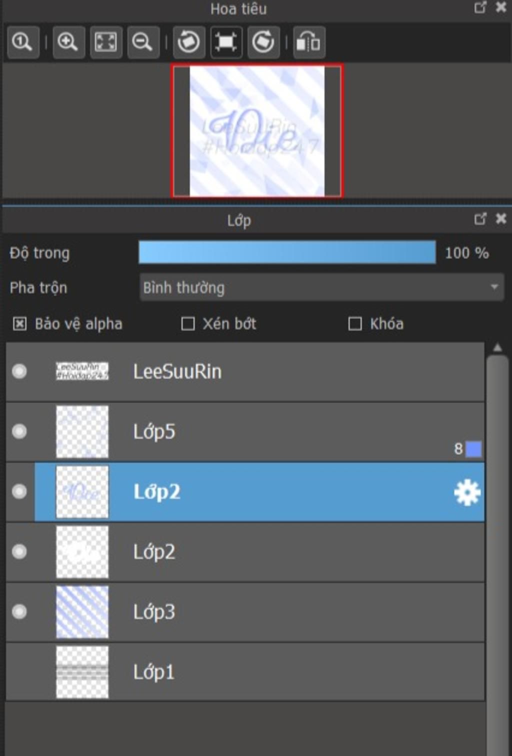Show the hidden Lớp1 layer
The image size is (512, 756).
coord(19,672)
